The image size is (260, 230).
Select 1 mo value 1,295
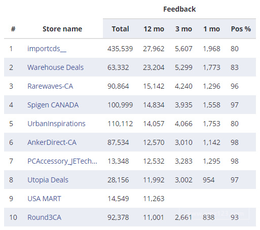(x=211, y=161)
